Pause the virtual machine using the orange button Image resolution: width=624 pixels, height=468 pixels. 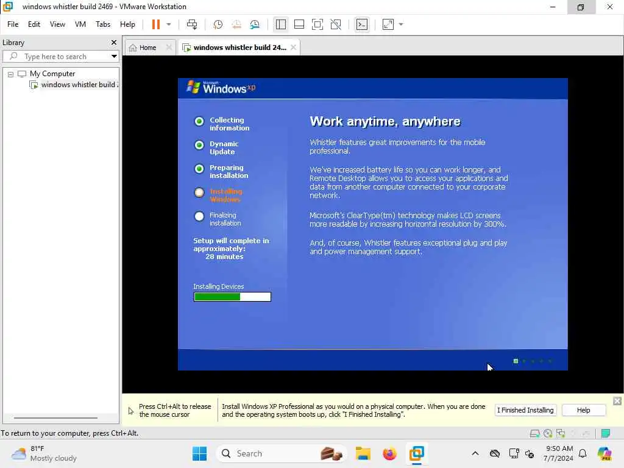coord(155,24)
